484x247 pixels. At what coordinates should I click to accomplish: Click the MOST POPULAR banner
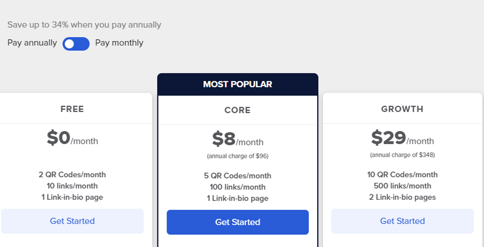[x=238, y=84]
